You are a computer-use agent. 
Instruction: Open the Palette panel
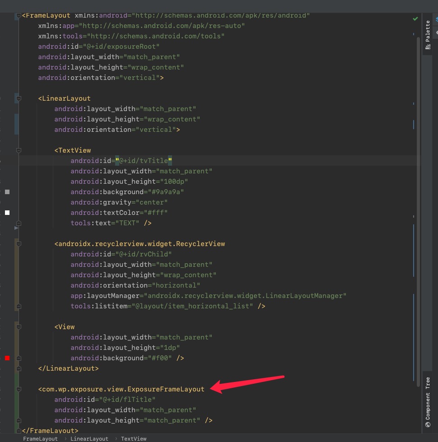point(427,34)
